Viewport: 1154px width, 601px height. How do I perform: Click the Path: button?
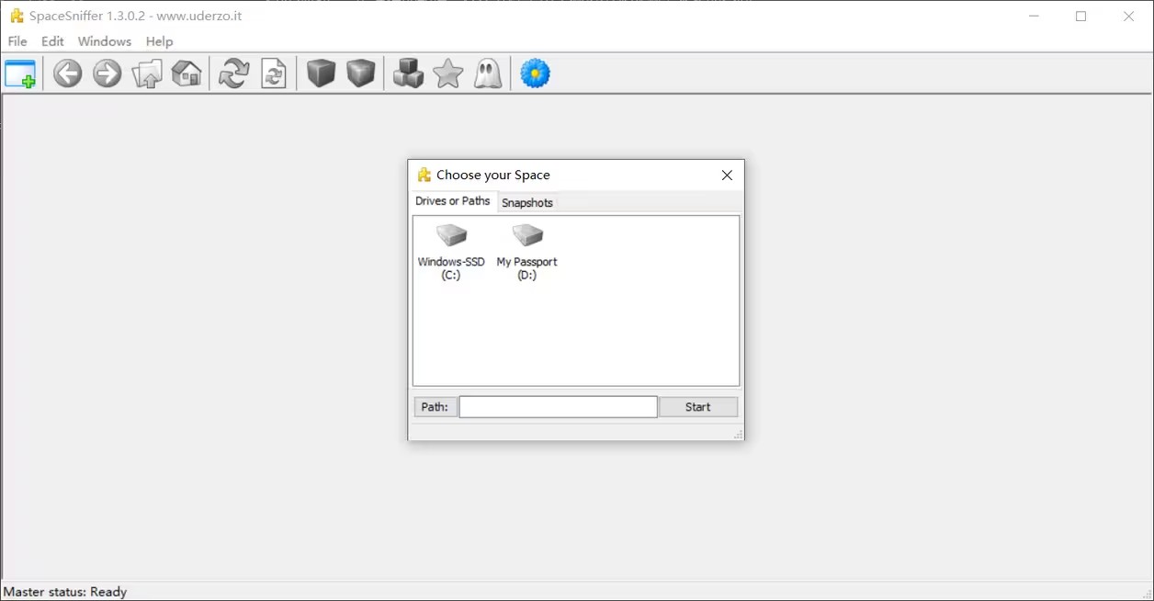(435, 407)
